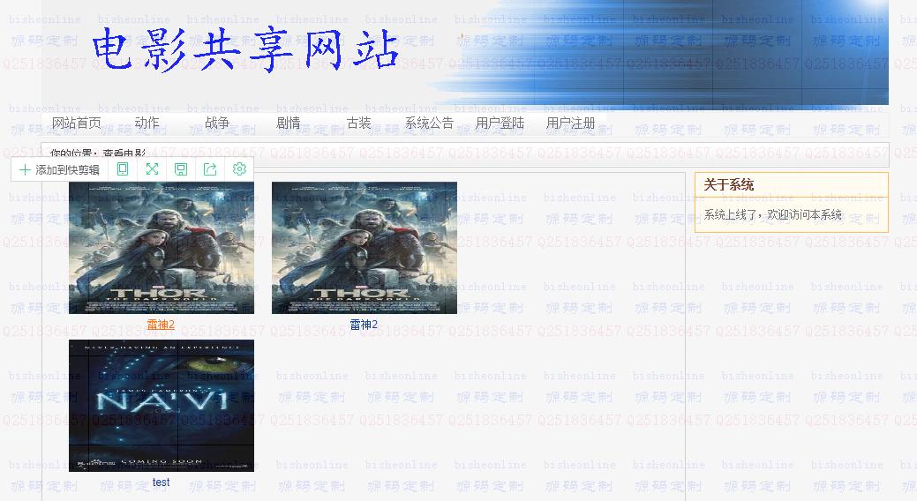The image size is (917, 501).
Task: Click the orange 雷神2 link under first poster
Action: 161,325
